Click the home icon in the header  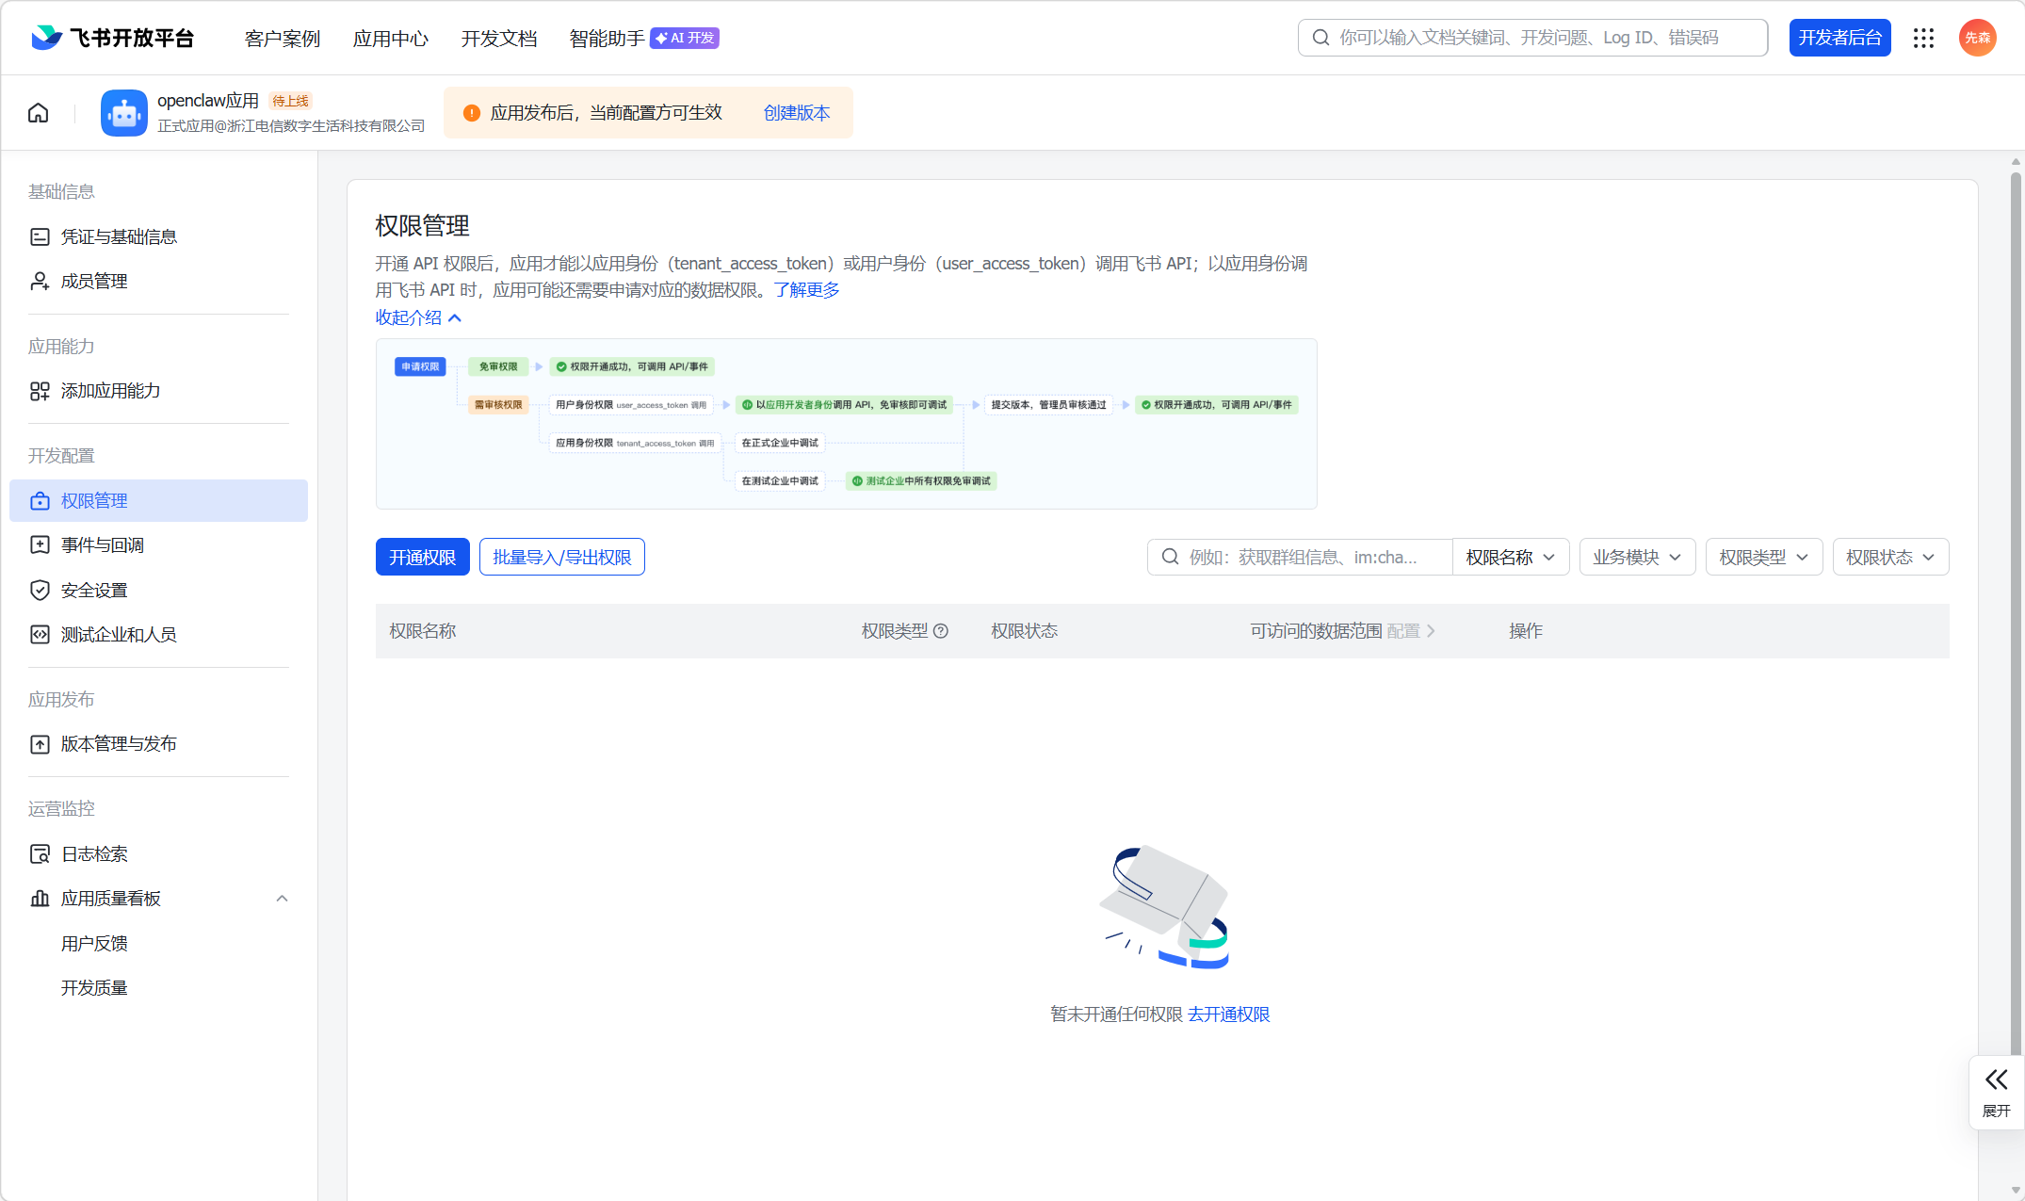[39, 113]
